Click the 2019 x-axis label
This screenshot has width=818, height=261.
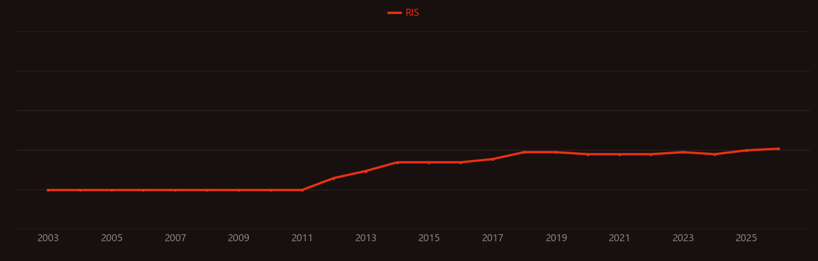(556, 238)
